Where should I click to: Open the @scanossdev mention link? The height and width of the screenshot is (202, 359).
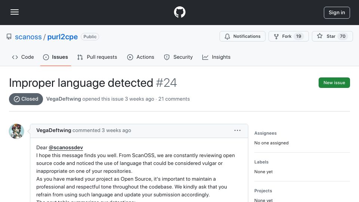pos(66,147)
